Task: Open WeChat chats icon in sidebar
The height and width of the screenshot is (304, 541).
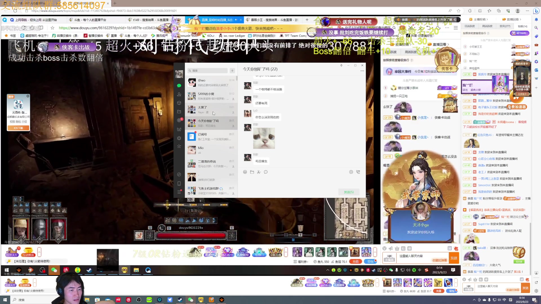Action: [179, 85]
